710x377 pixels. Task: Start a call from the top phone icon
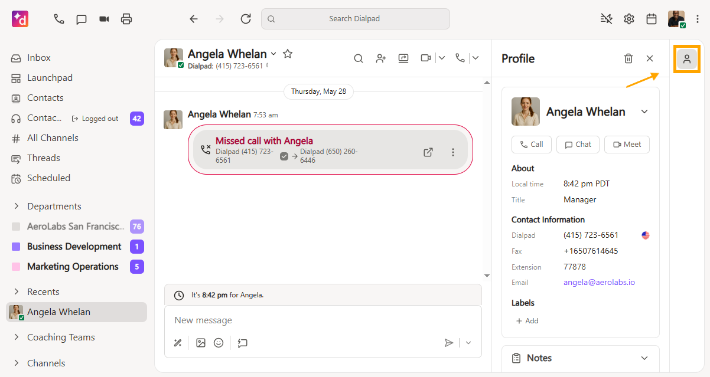(x=59, y=19)
